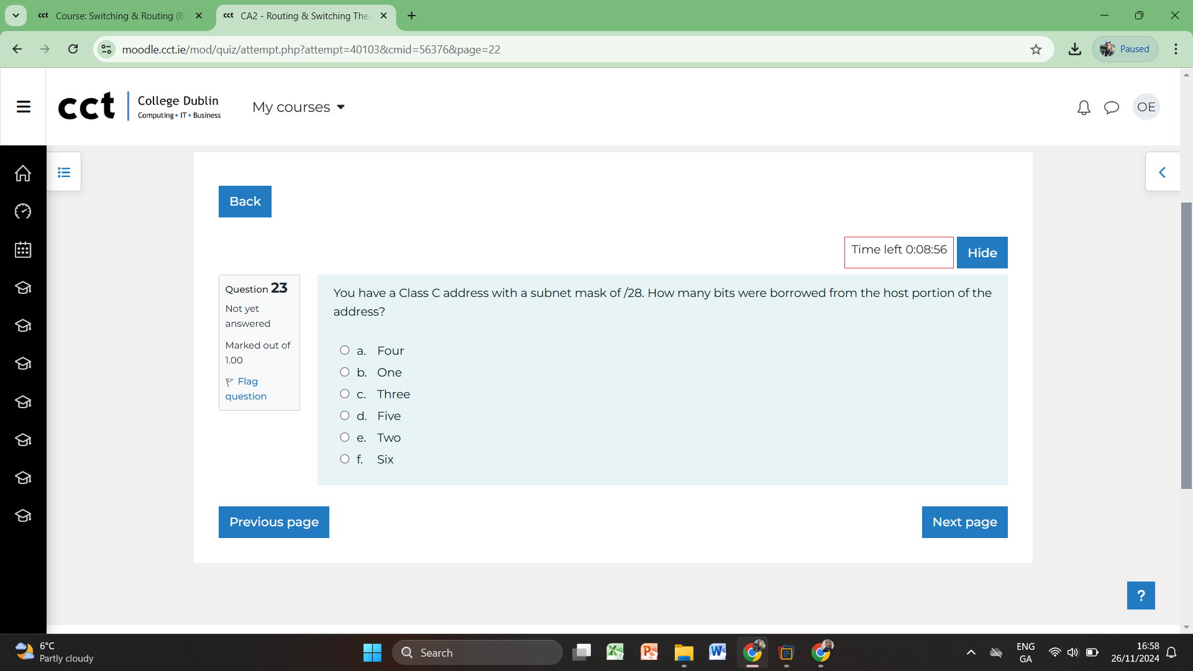Click the Windows taskbar Search field
Image resolution: width=1193 pixels, height=671 pixels.
click(477, 652)
